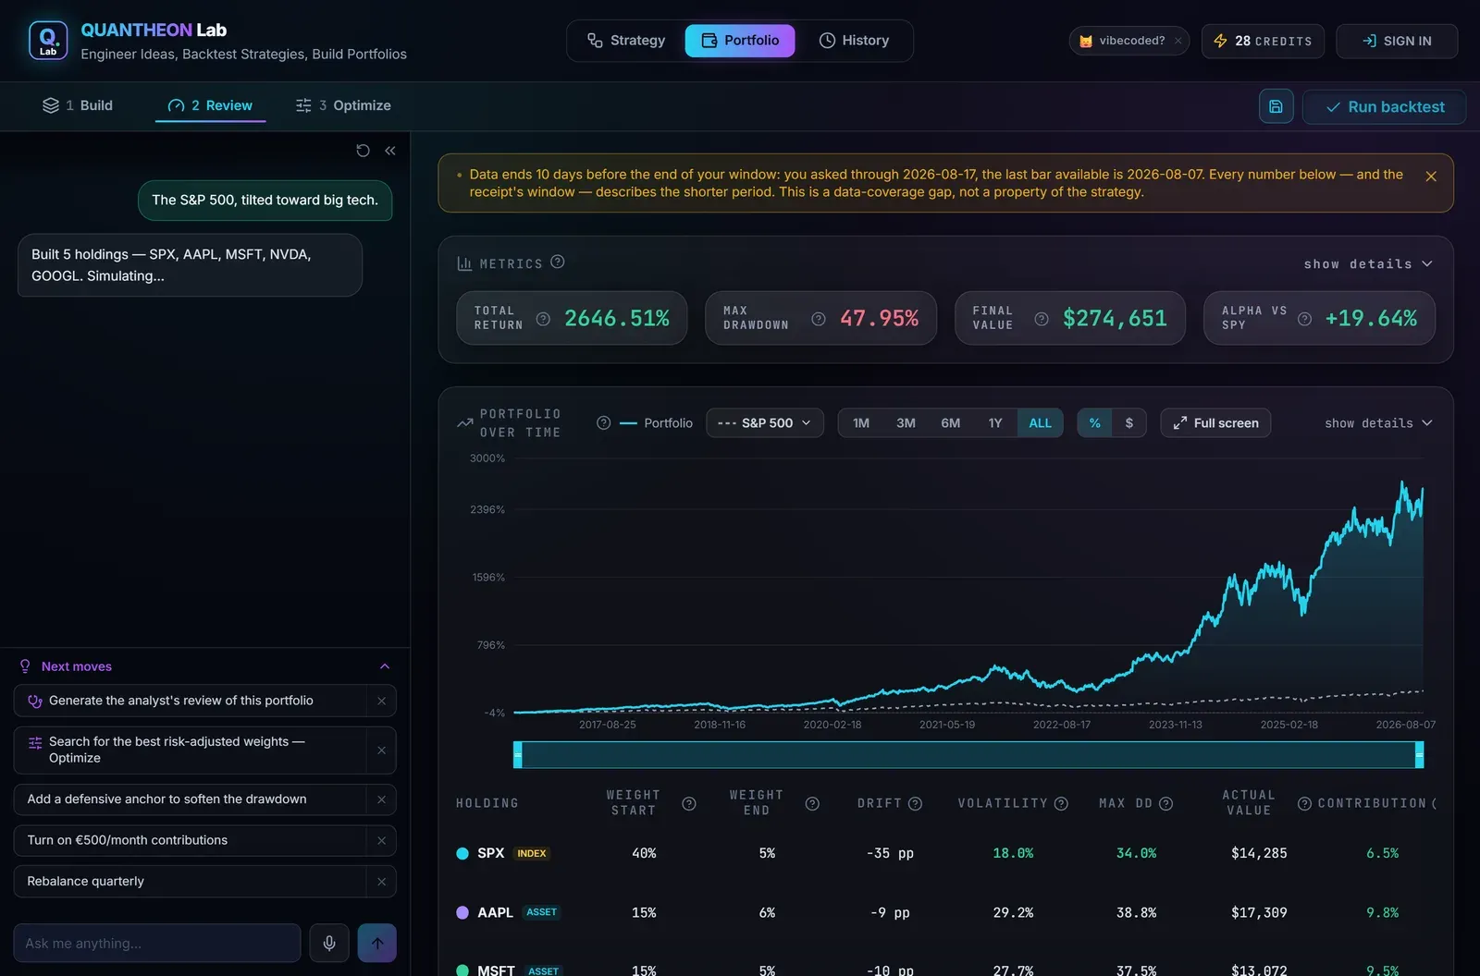1480x976 pixels.
Task: Open the Strategy tab
Action: click(626, 41)
